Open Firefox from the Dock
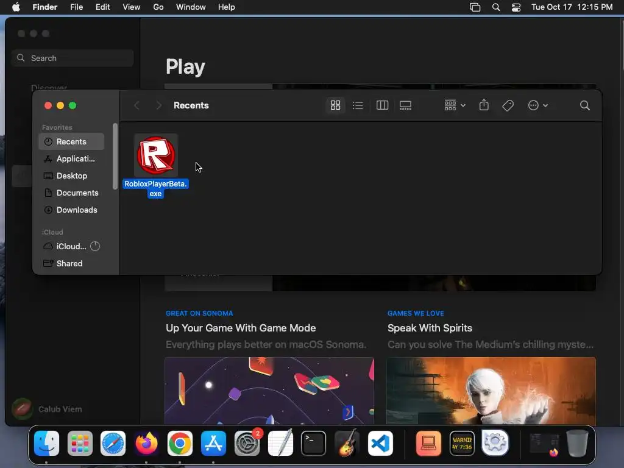 click(x=146, y=443)
